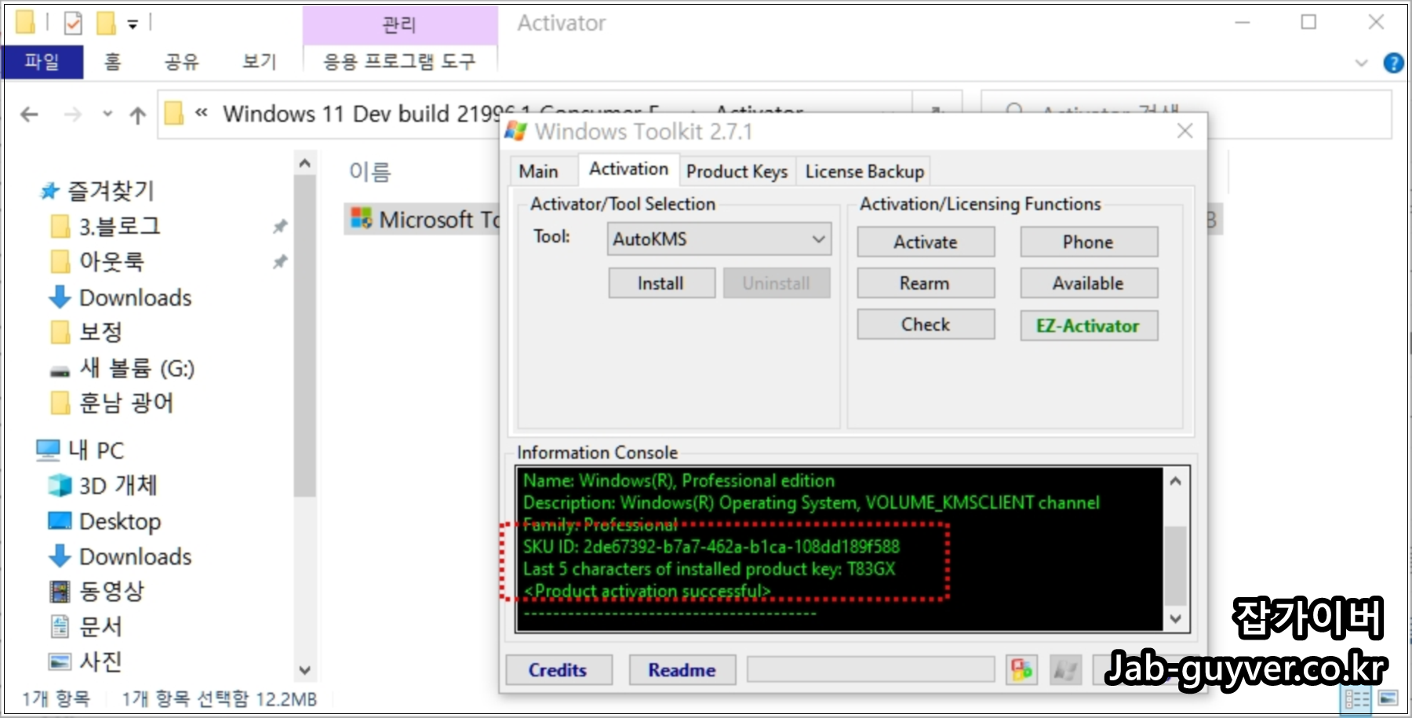Open the Main tab in Windows Toolkit
Screen dimensions: 1412x718
pos(538,171)
